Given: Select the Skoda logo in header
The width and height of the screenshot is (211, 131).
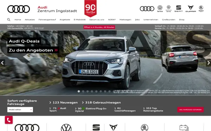Looking at the screenshot, I should 201,9.
